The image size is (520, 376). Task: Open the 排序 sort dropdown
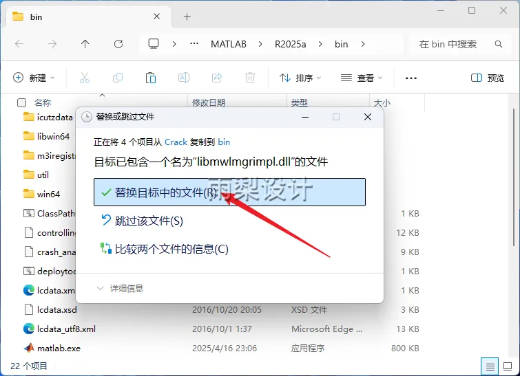(x=300, y=78)
